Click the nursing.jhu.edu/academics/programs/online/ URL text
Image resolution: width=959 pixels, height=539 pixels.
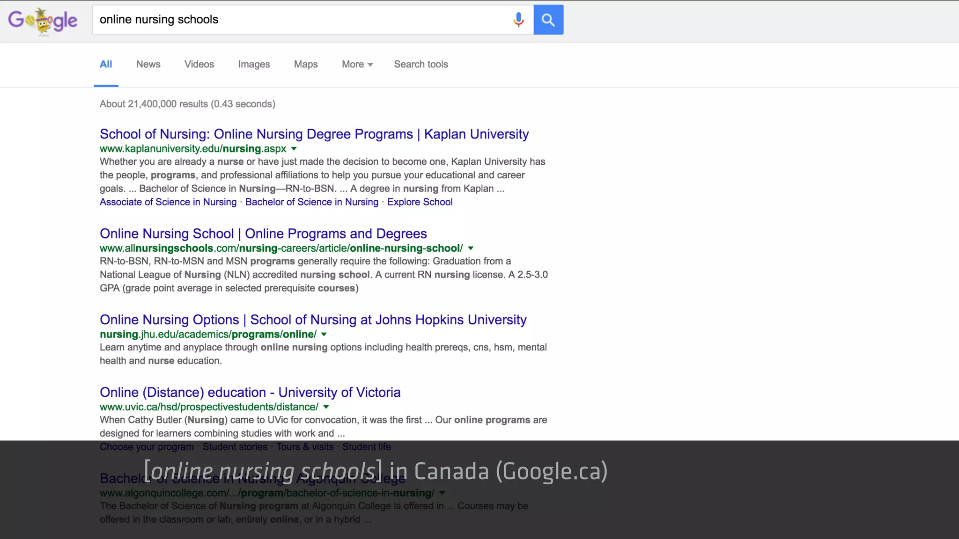(x=208, y=335)
